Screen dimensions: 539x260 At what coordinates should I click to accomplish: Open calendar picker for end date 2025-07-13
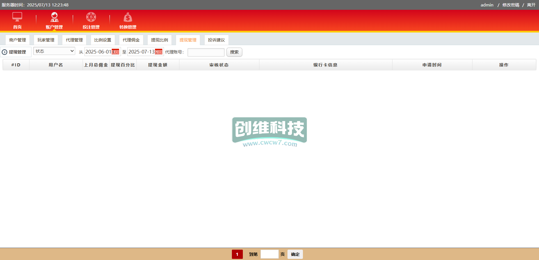tap(159, 52)
